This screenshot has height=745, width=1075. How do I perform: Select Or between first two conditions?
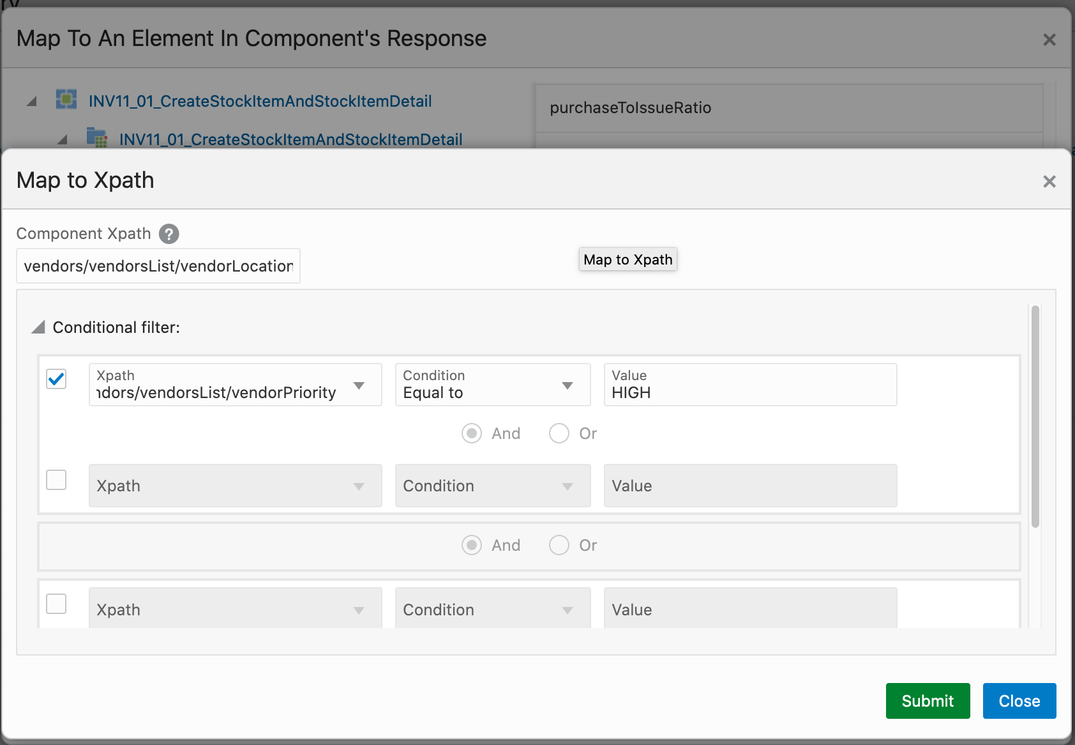(x=559, y=434)
